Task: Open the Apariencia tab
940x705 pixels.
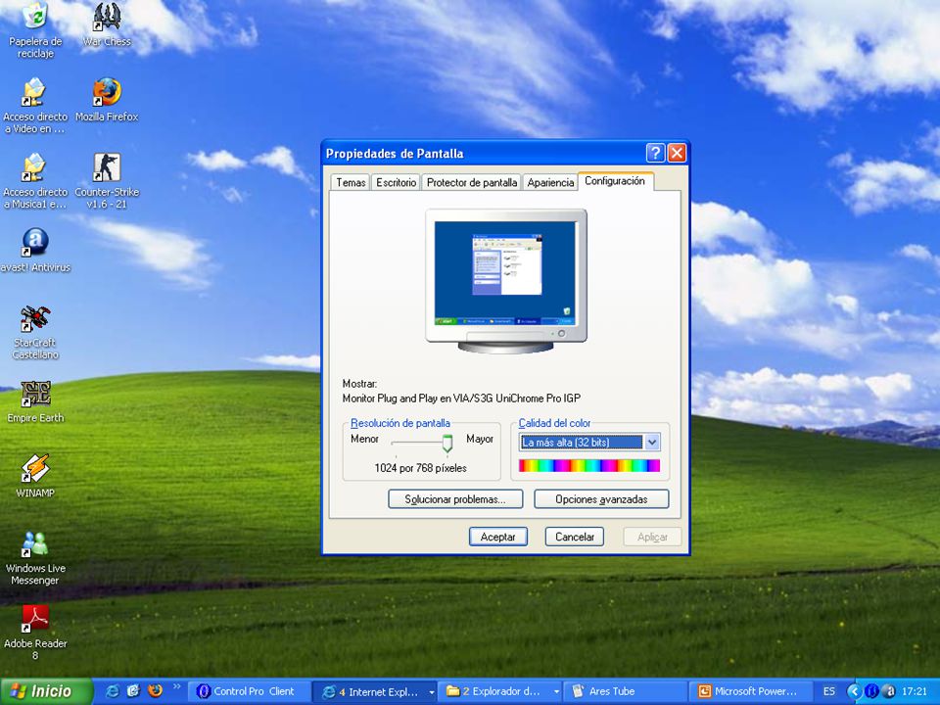Action: point(550,182)
